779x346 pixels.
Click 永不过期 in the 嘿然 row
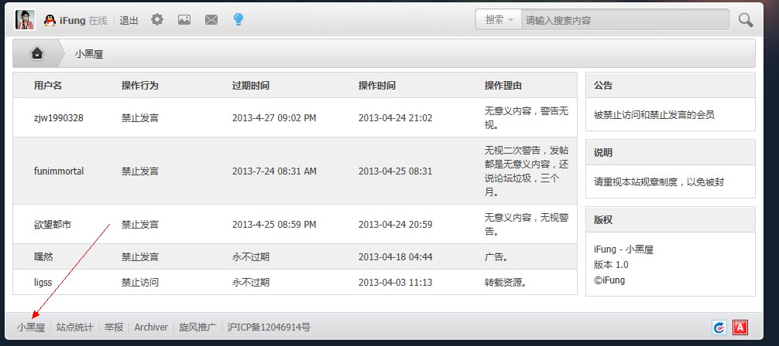coord(251,256)
